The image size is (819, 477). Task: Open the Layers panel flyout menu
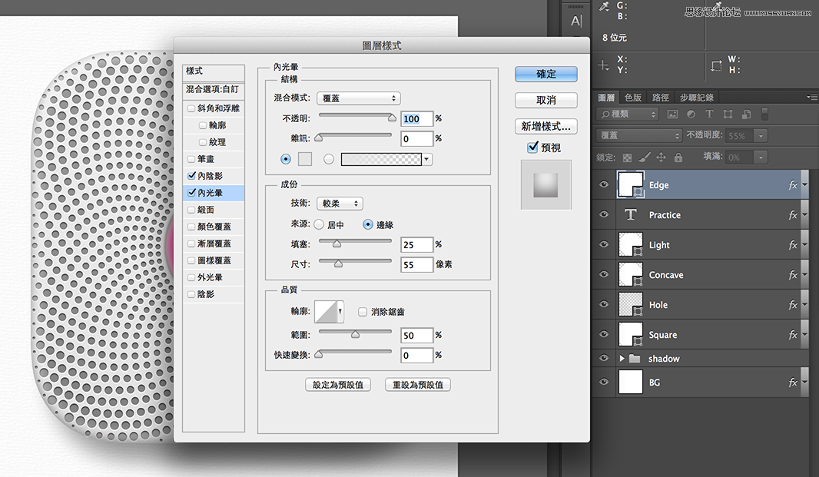pos(811,98)
